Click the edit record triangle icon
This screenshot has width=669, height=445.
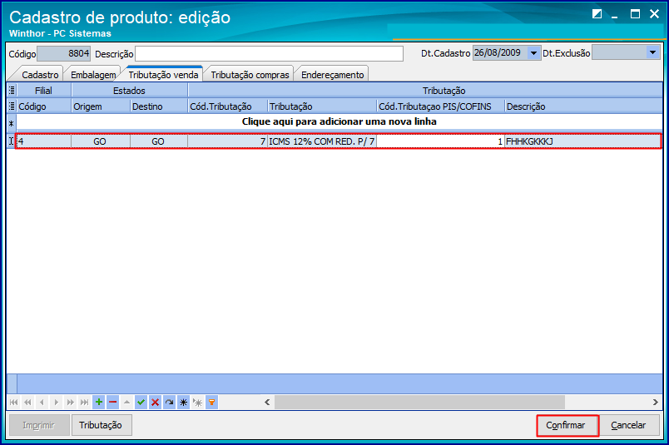[x=126, y=402]
